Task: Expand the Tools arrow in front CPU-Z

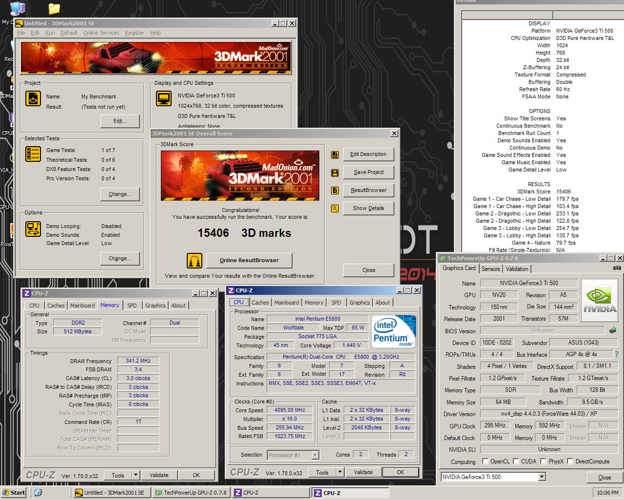Action: click(x=340, y=472)
